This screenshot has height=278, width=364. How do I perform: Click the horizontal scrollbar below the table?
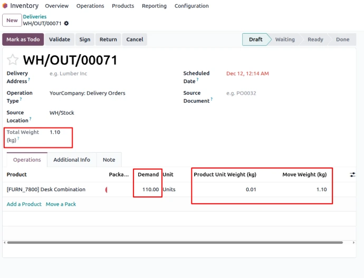[x=174, y=243]
